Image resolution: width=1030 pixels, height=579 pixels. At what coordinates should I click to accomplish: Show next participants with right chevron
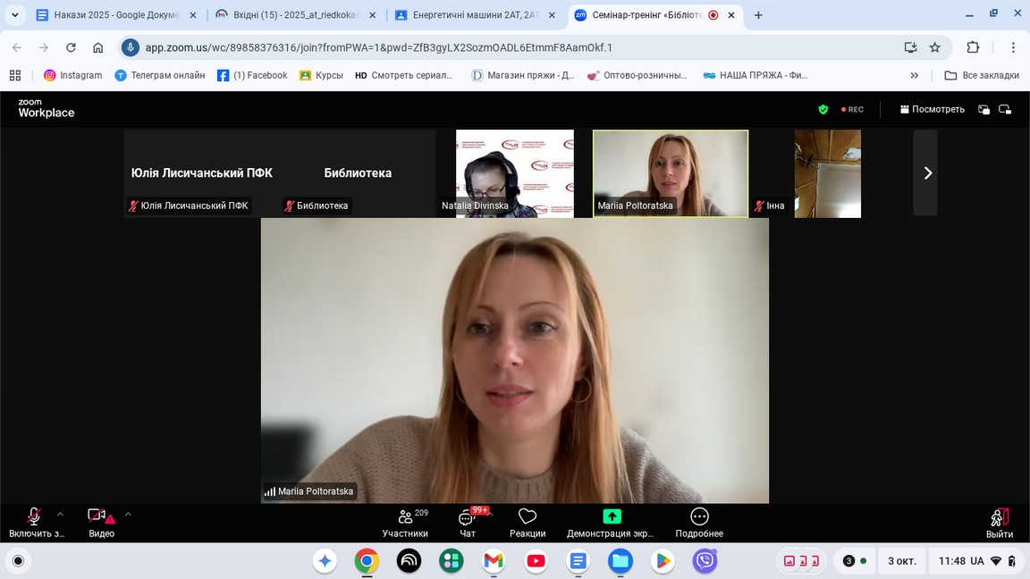coord(926,173)
